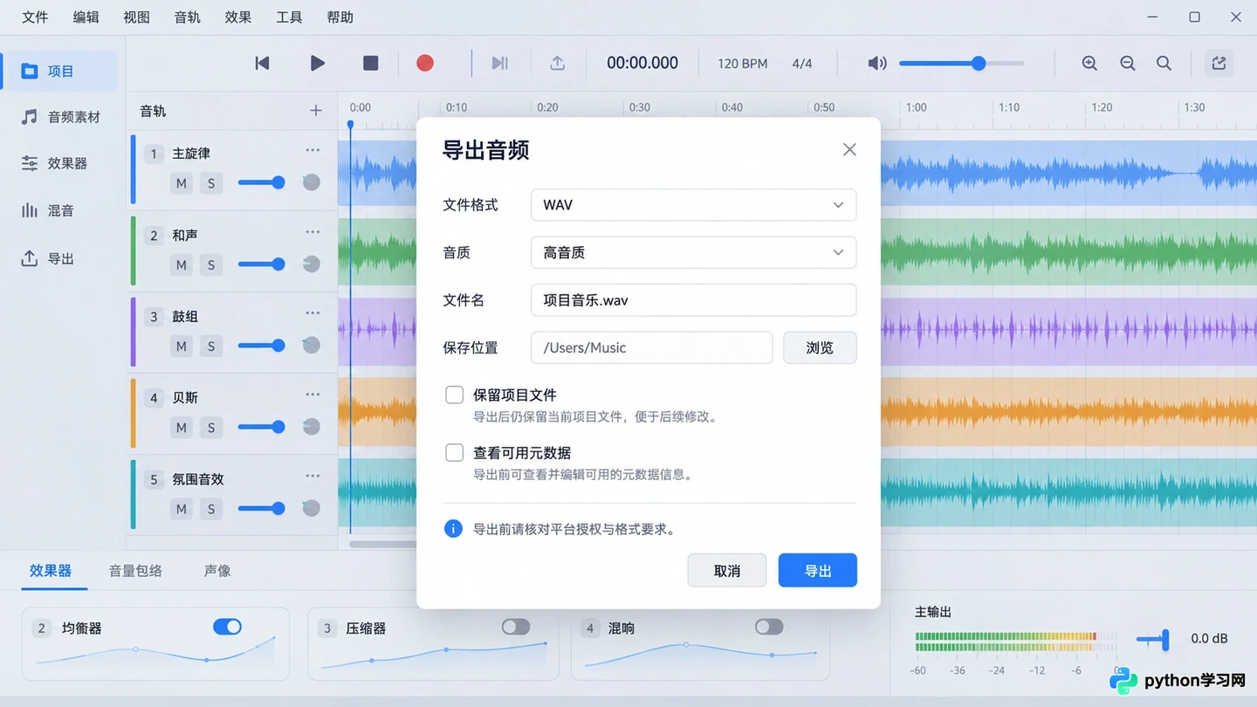Screen dimensions: 1257x707
Task: Enable the 保留项目文件 checkbox
Action: click(x=454, y=395)
